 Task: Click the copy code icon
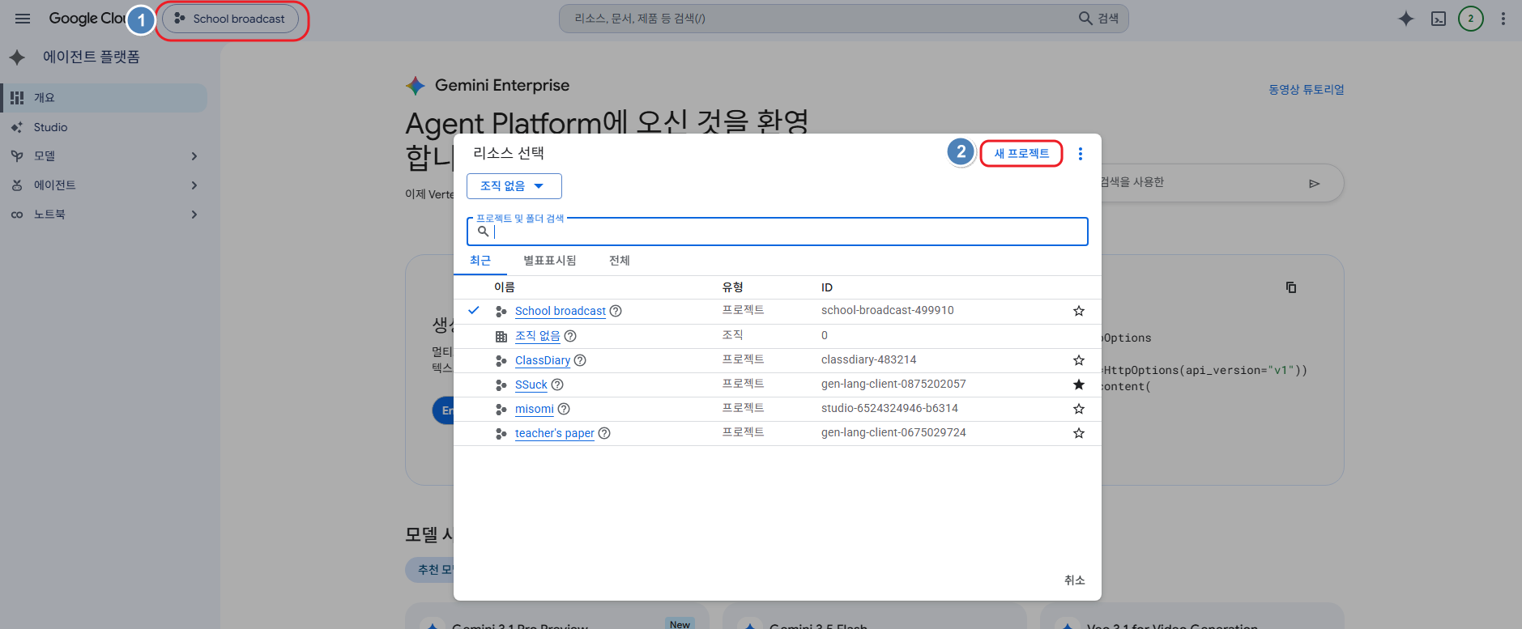[1291, 287]
